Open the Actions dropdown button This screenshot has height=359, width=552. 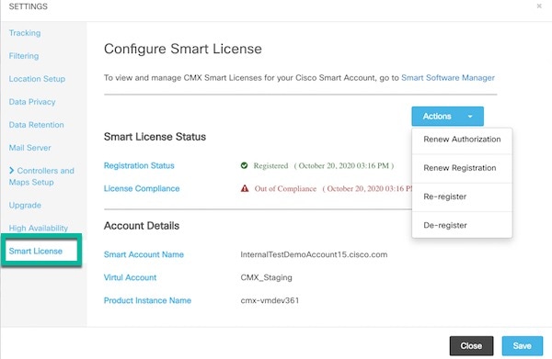click(447, 117)
